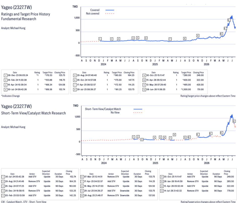Select marker 8 on the Short-Term View chart
The image size is (237, 203).
174,135
